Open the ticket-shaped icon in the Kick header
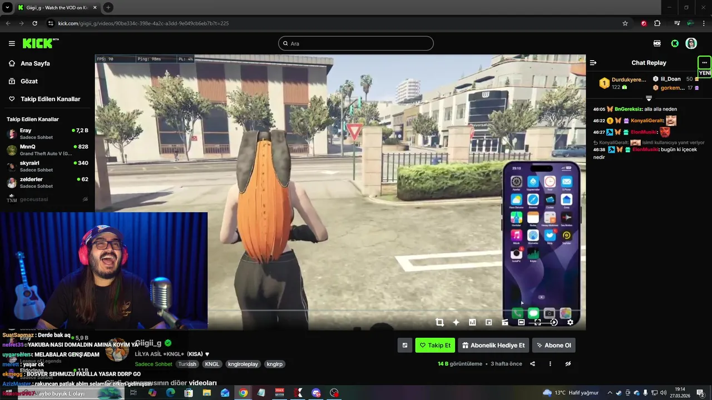This screenshot has height=400, width=712. pos(657,43)
